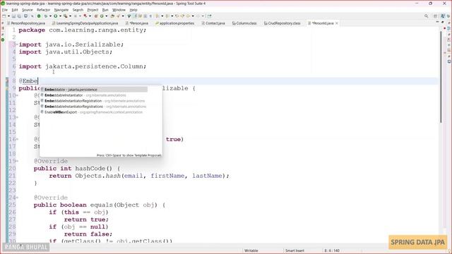
Task: Click the Save toolbar icon
Action: click(13, 16)
